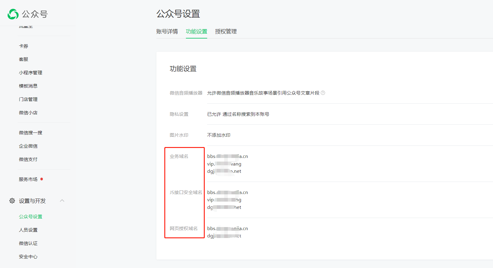Click 已允许 通过名称搜索到本账号 text
The width and height of the screenshot is (493, 268).
click(238, 114)
